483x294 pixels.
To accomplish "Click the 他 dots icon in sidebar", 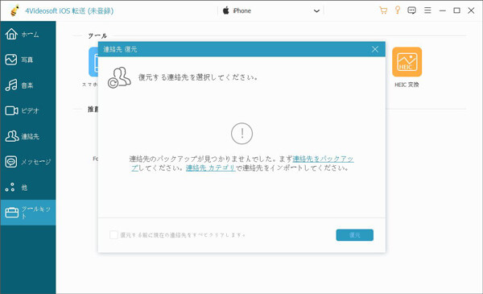I will (x=10, y=187).
